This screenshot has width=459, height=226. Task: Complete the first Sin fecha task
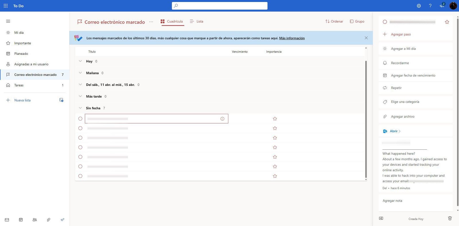click(80, 119)
